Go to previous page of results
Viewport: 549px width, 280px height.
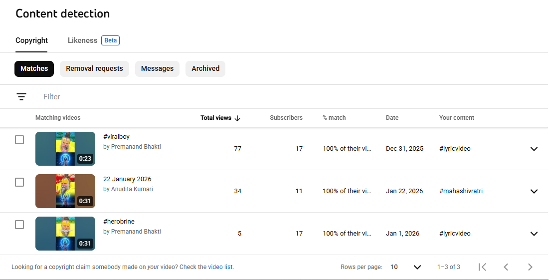coord(506,267)
